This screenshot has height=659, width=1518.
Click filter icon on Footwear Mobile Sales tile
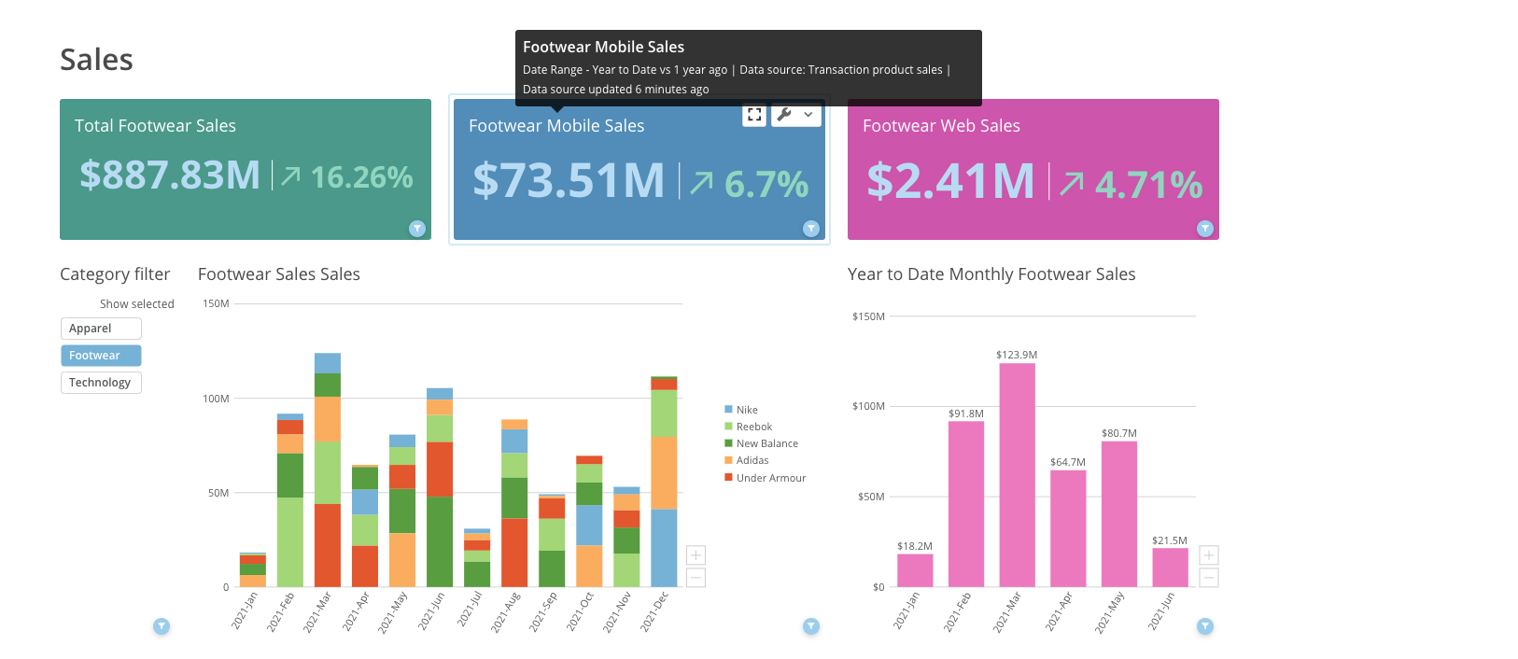click(811, 229)
